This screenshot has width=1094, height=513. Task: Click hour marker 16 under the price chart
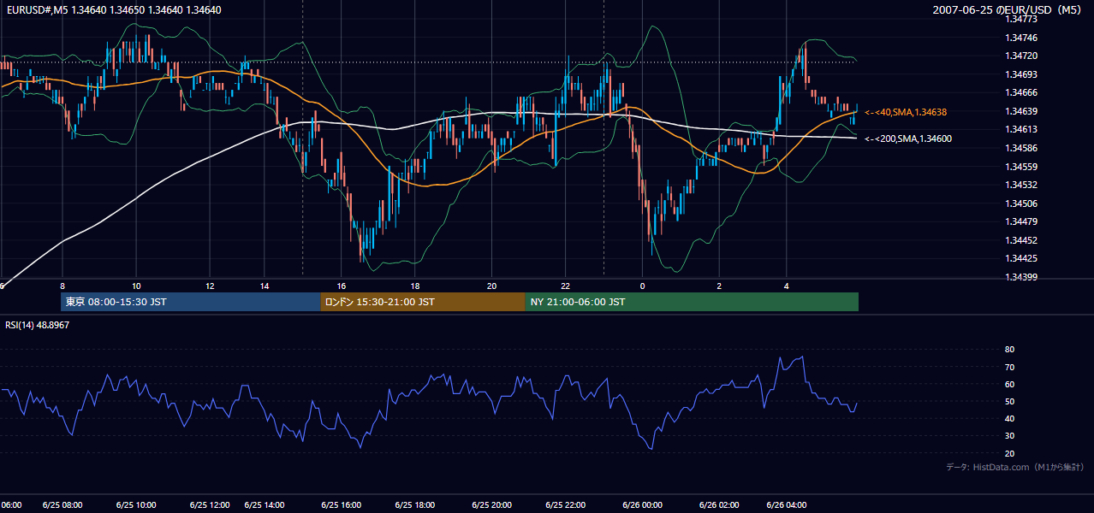[x=341, y=286]
